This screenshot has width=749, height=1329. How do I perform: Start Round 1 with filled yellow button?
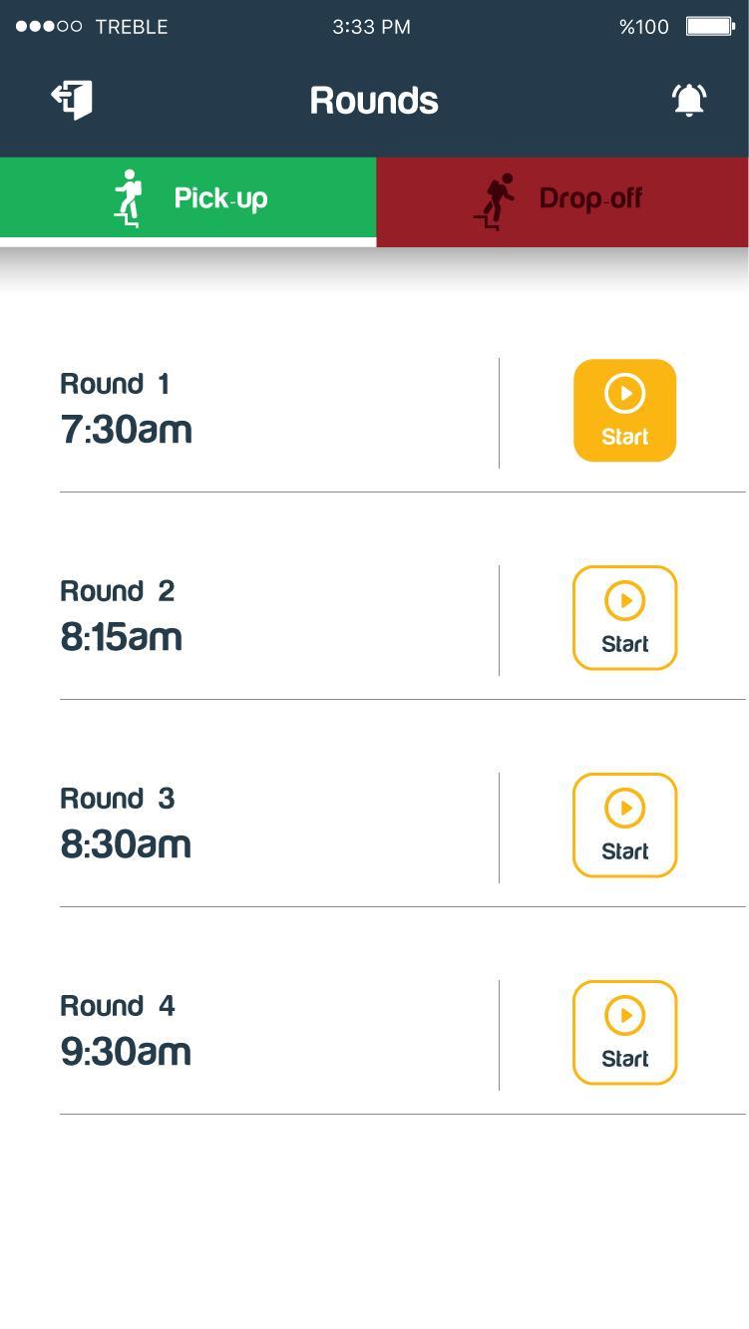625,411
